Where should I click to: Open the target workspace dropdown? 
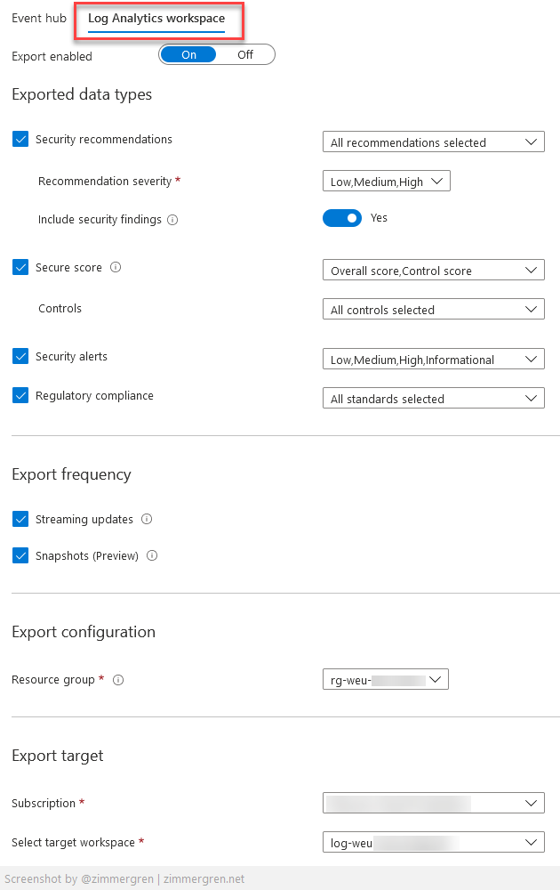coord(433,841)
